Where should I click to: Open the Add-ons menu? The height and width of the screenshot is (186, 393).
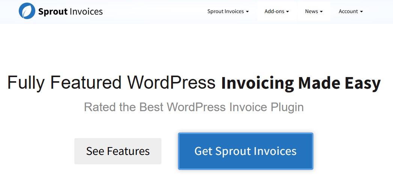tap(277, 11)
